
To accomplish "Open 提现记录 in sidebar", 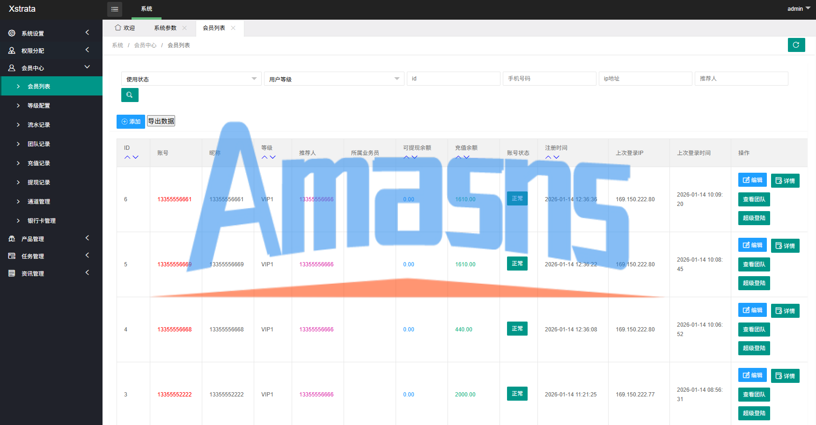I will click(51, 182).
